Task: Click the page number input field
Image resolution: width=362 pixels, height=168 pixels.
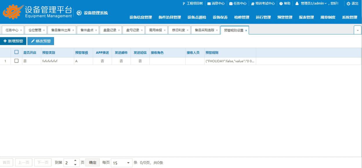Action: coord(68,163)
